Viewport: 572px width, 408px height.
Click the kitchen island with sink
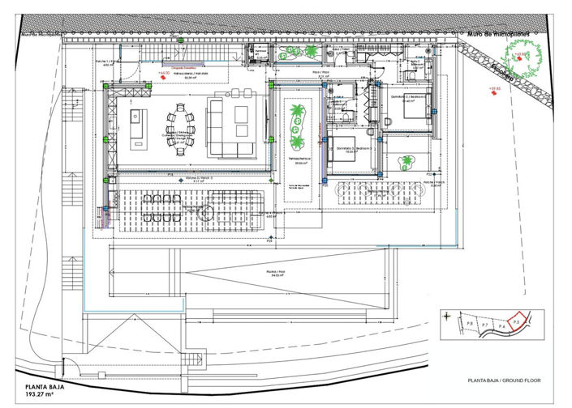[139, 130]
